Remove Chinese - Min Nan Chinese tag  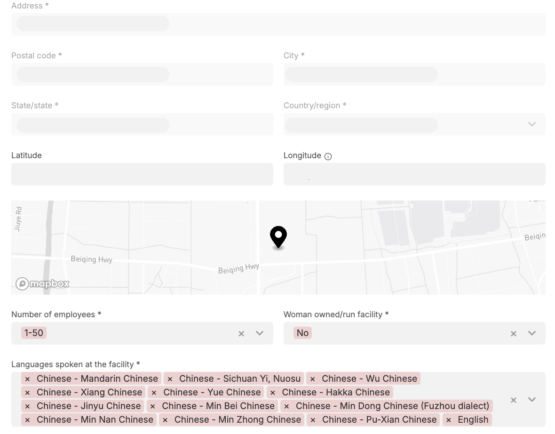pyautogui.click(x=27, y=420)
